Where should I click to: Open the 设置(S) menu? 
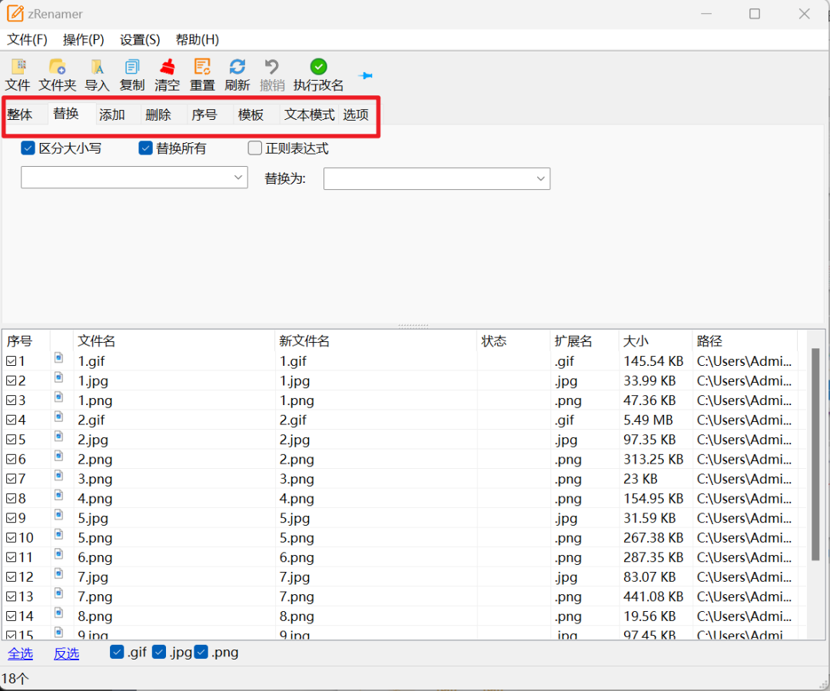(x=138, y=39)
